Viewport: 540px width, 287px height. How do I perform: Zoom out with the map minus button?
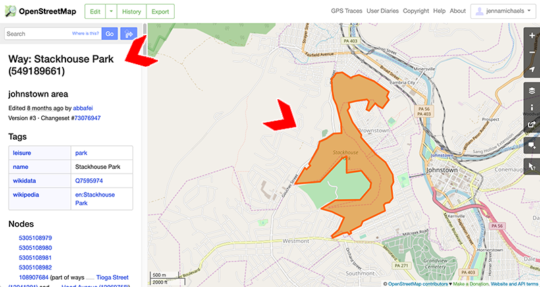(x=533, y=52)
